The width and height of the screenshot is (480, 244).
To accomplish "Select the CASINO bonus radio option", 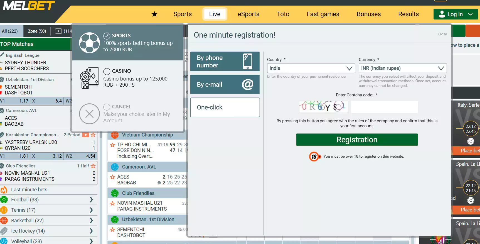I will coord(107,71).
